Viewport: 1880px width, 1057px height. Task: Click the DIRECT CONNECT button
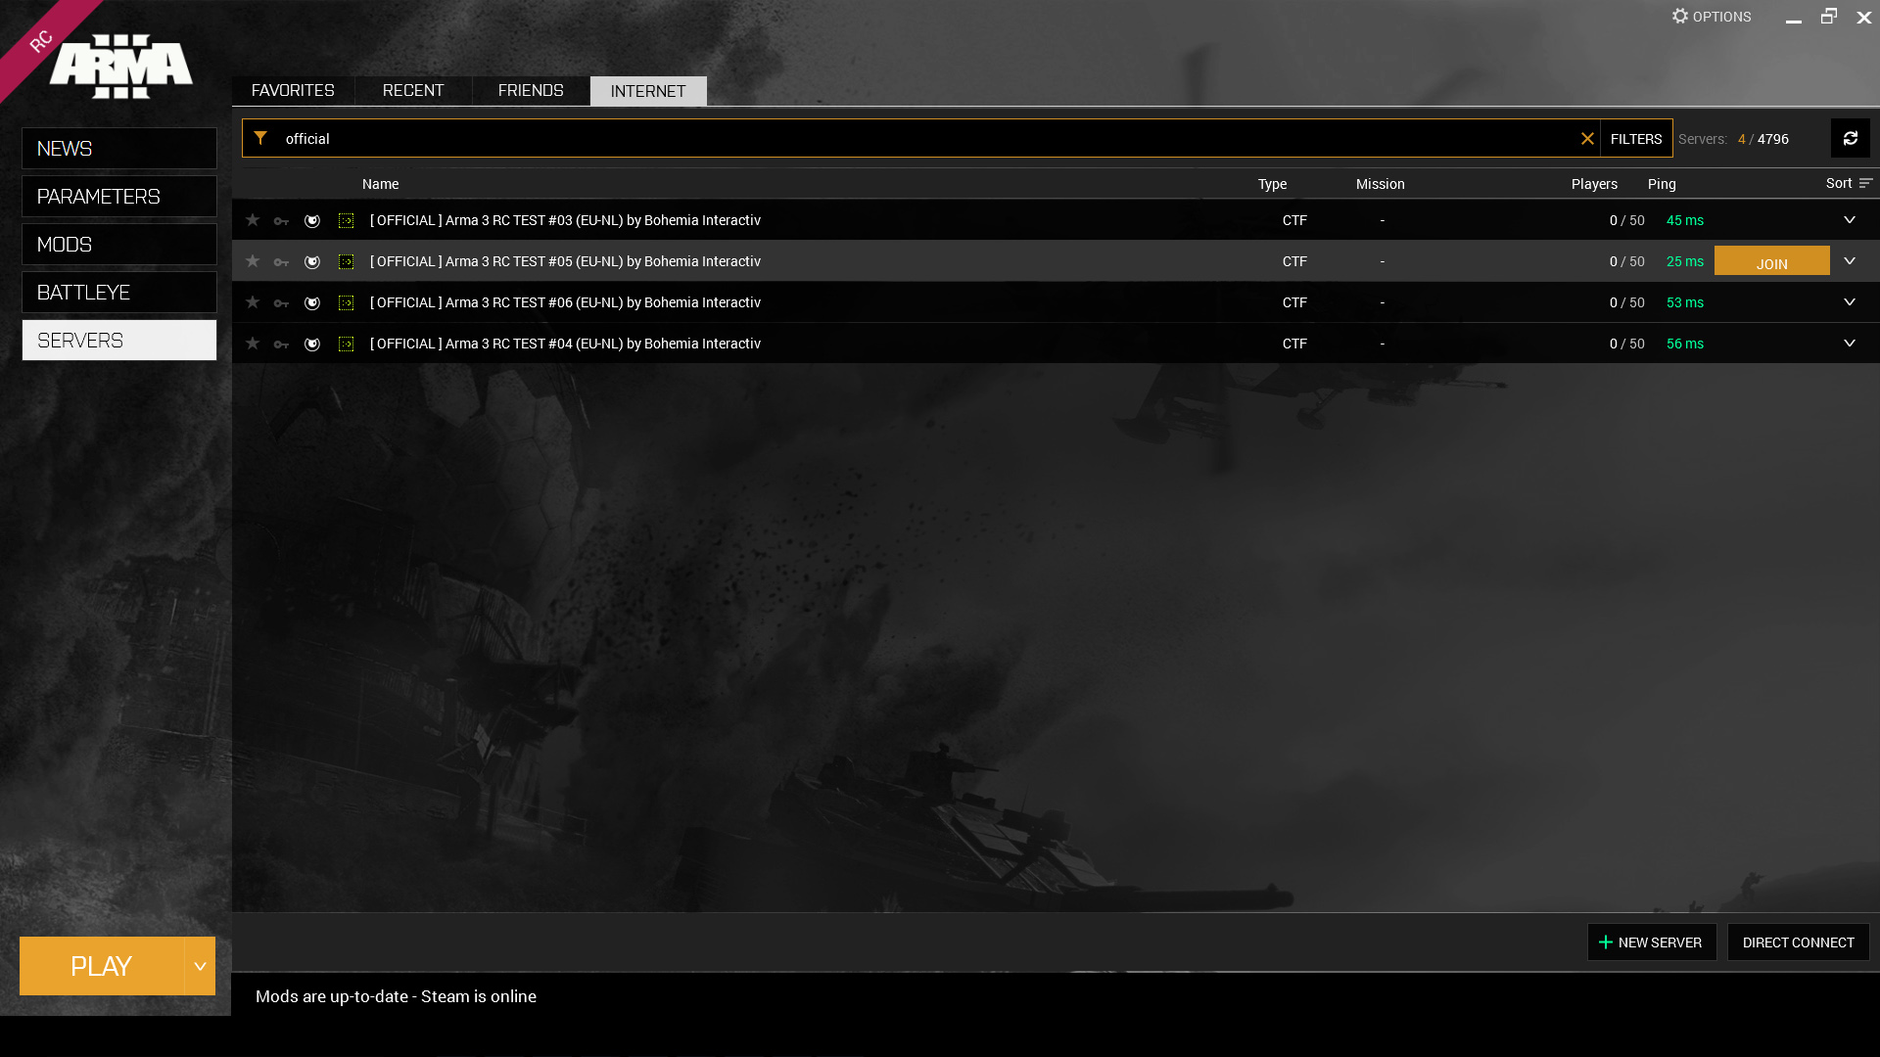click(1798, 942)
